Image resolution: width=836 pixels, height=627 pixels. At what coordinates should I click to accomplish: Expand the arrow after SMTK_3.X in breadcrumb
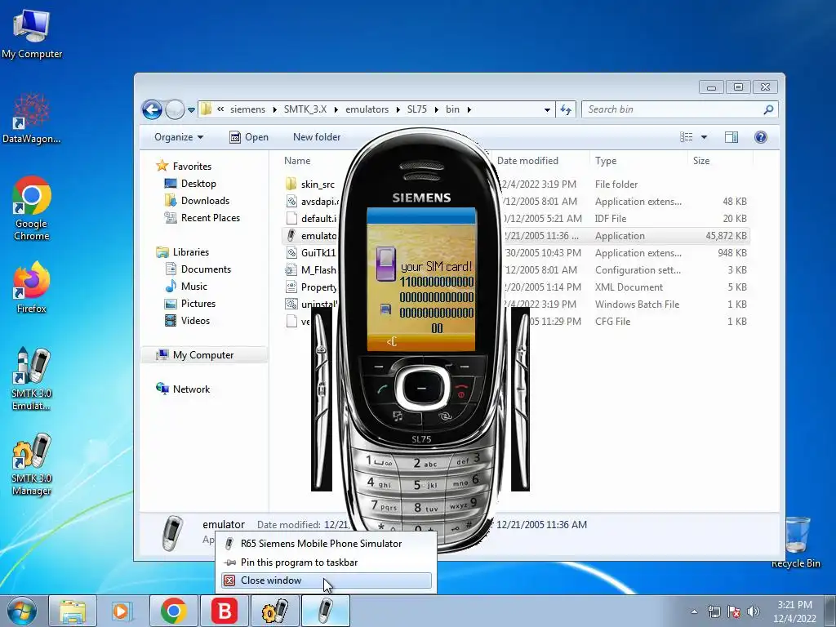click(336, 110)
